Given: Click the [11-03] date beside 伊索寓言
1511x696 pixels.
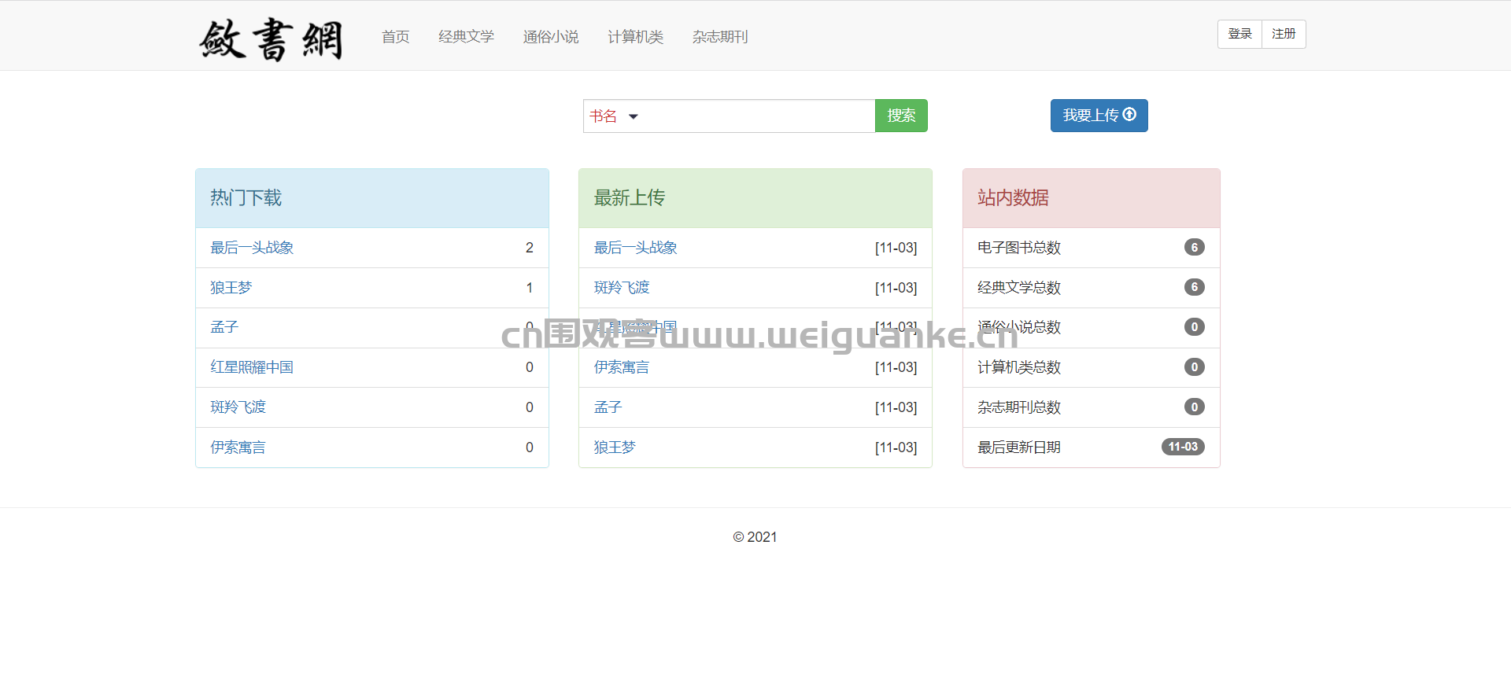Looking at the screenshot, I should pos(896,367).
